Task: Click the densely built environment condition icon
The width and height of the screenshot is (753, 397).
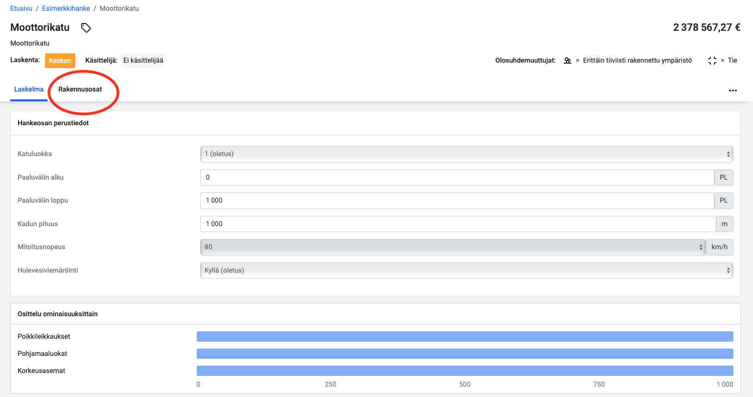Action: (568, 61)
